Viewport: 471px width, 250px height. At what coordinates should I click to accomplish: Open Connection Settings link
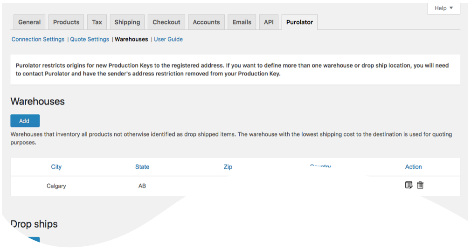tap(38, 39)
